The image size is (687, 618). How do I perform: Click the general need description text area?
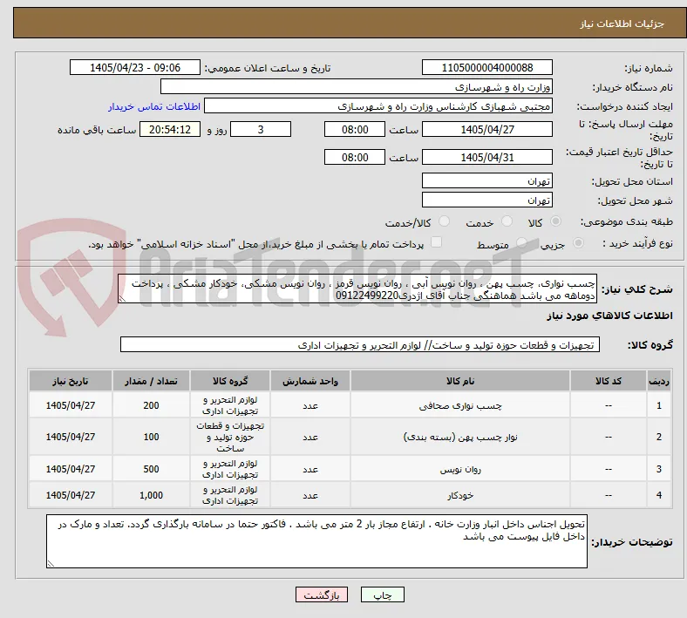coord(357,289)
